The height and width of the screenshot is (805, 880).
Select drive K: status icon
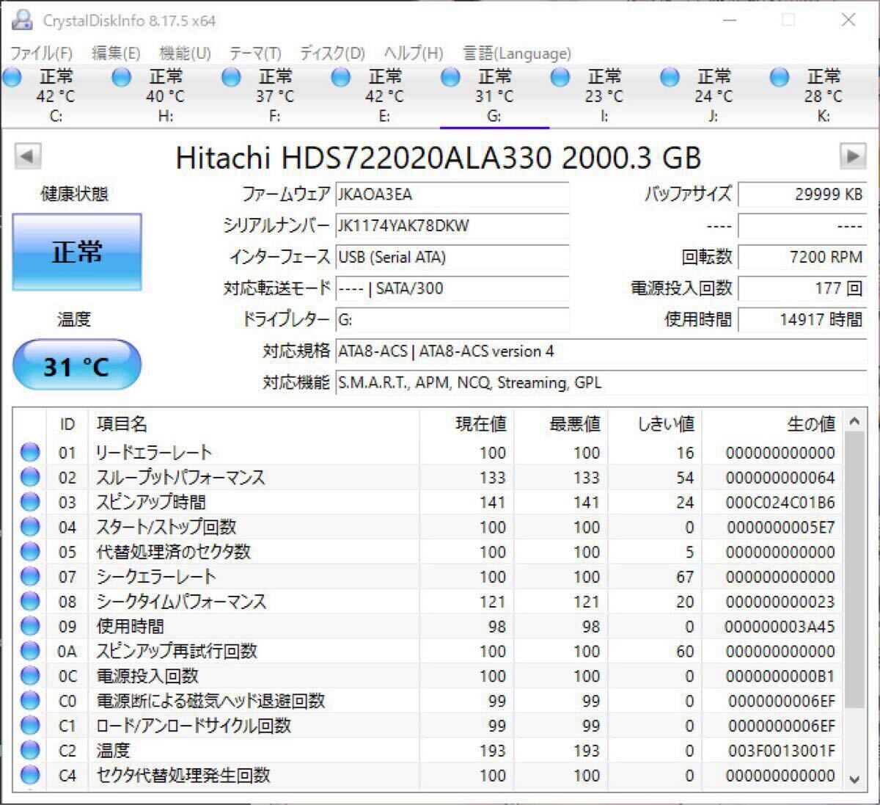[780, 77]
